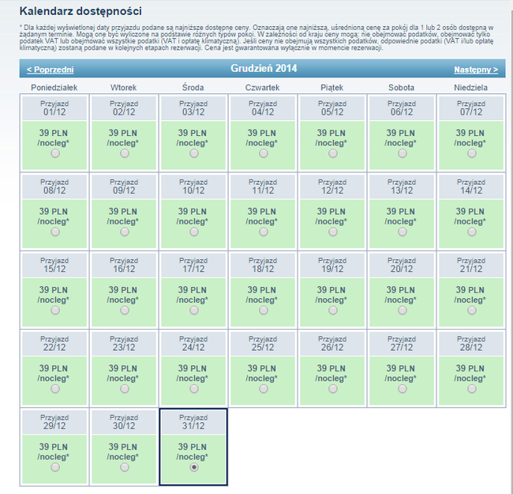Pick the 21/12 radio button
The width and height of the screenshot is (513, 494).
tap(472, 310)
